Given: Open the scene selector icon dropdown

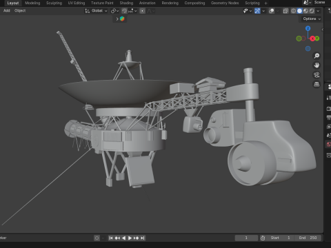Looking at the screenshot, I should (307, 3).
